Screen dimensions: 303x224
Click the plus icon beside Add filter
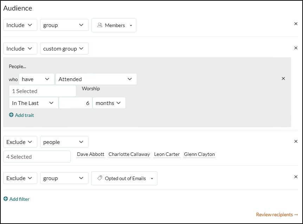coord(6,199)
